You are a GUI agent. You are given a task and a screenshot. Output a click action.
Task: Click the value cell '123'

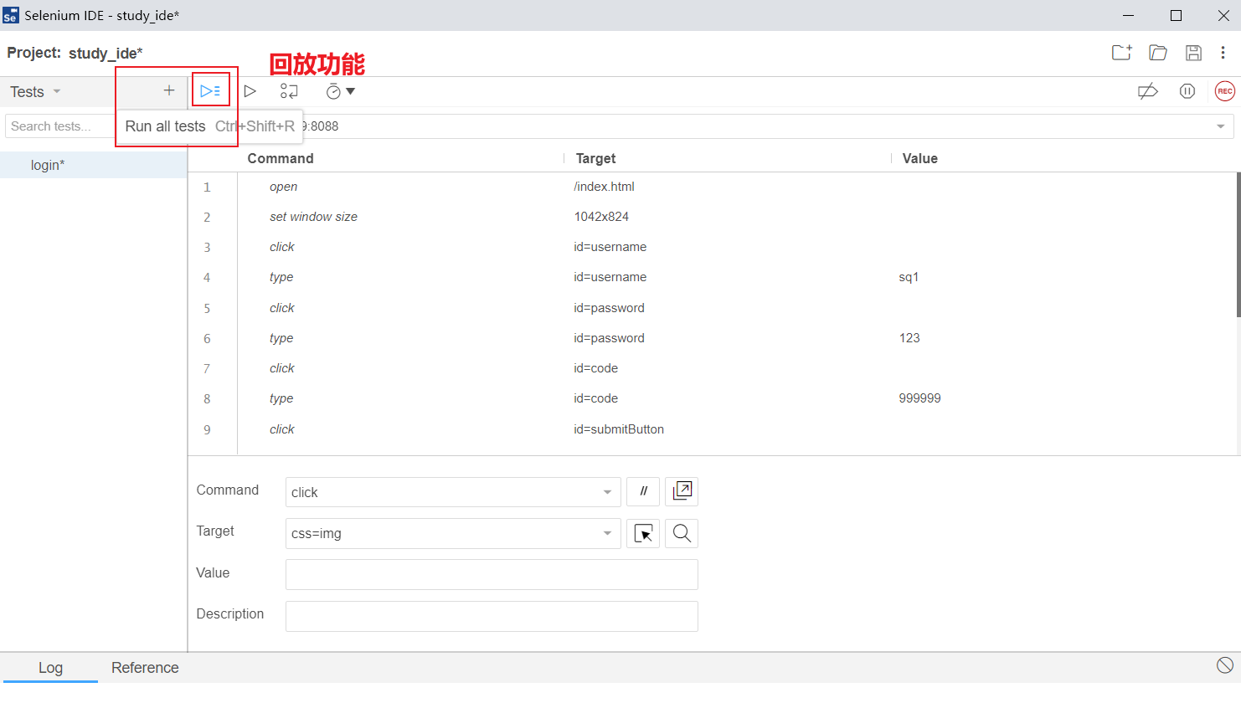pos(909,338)
